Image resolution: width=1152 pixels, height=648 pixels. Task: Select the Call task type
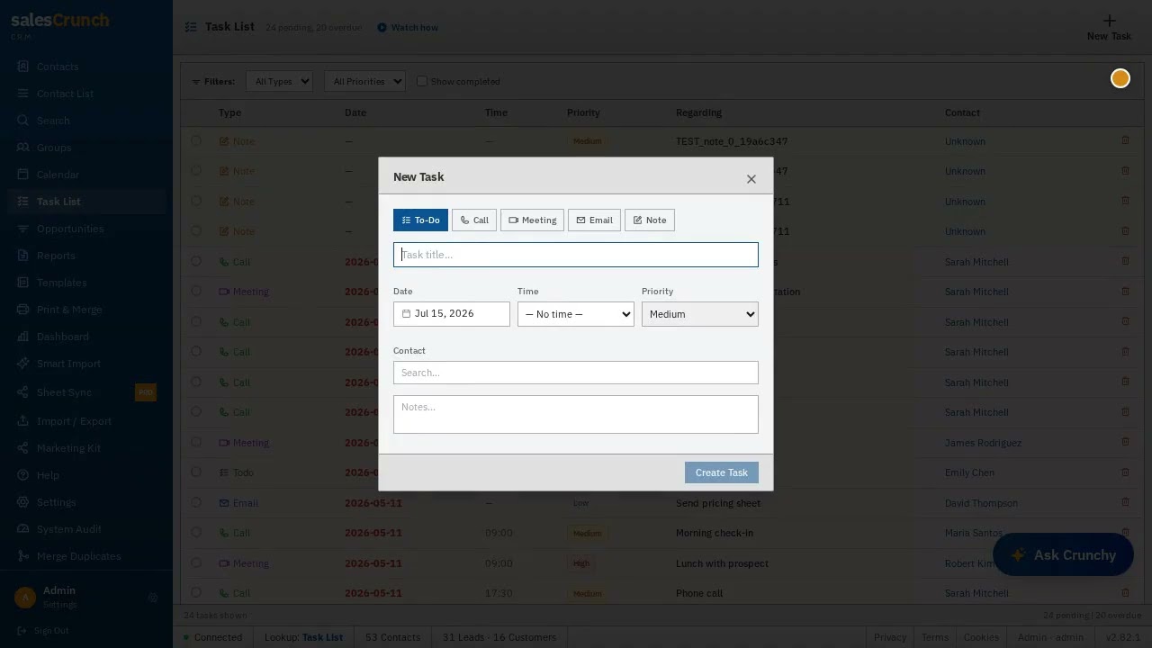tap(474, 220)
